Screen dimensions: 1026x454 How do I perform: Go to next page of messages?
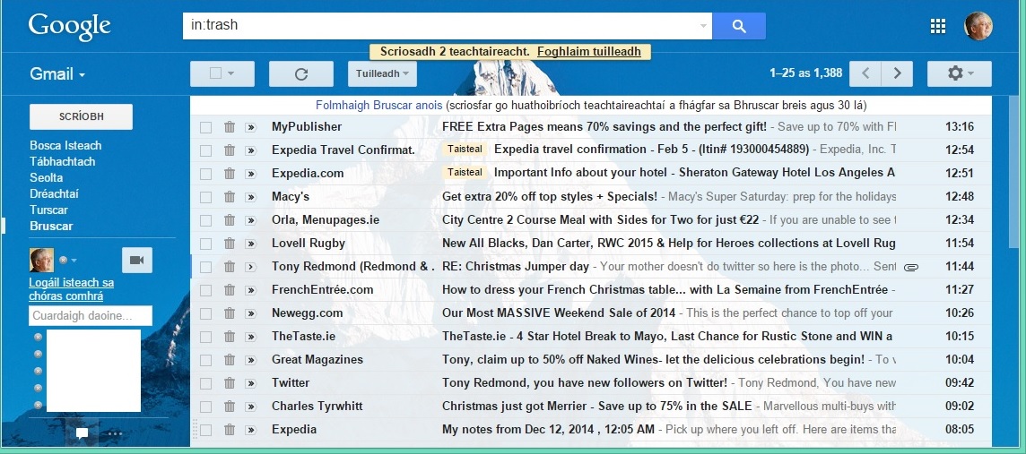[x=897, y=73]
